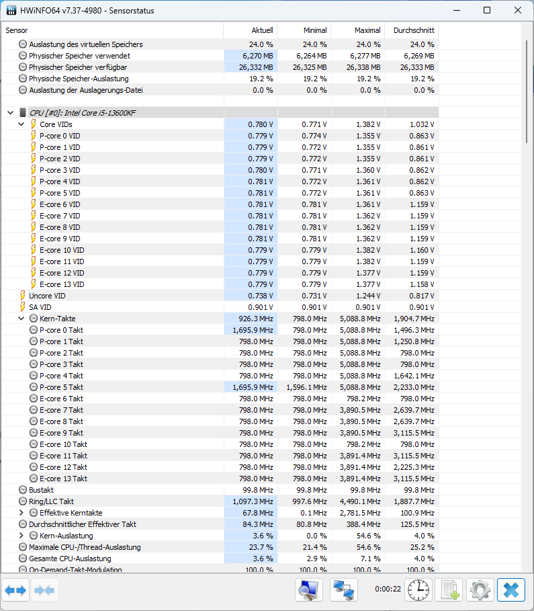
Task: Click the expand layout arrows button
Action: coord(15,590)
